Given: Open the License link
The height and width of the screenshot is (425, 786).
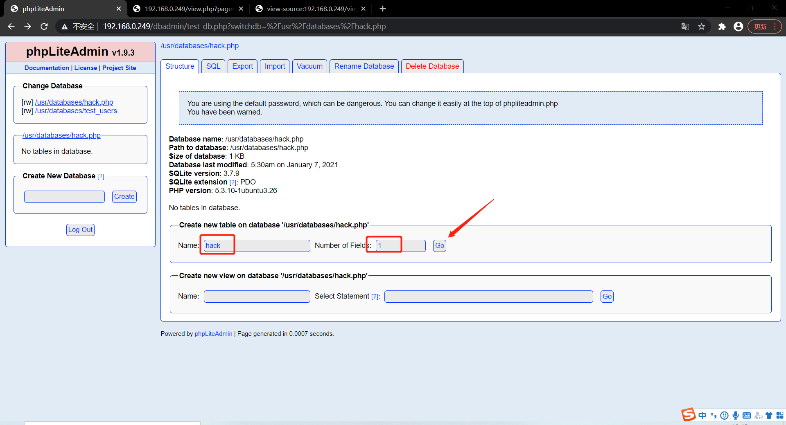Looking at the screenshot, I should [x=86, y=68].
